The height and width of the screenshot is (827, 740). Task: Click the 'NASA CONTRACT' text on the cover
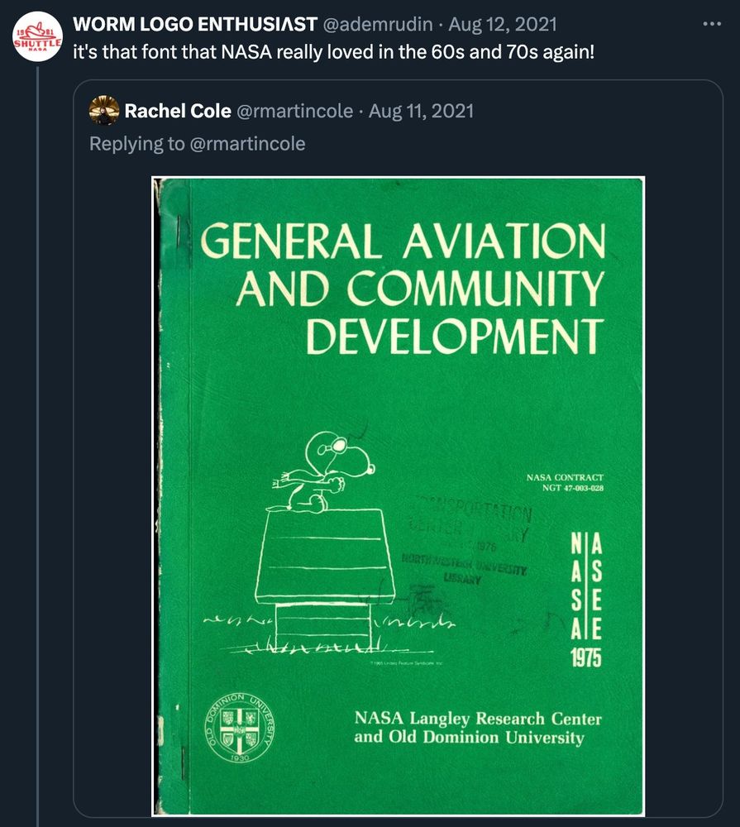point(564,477)
